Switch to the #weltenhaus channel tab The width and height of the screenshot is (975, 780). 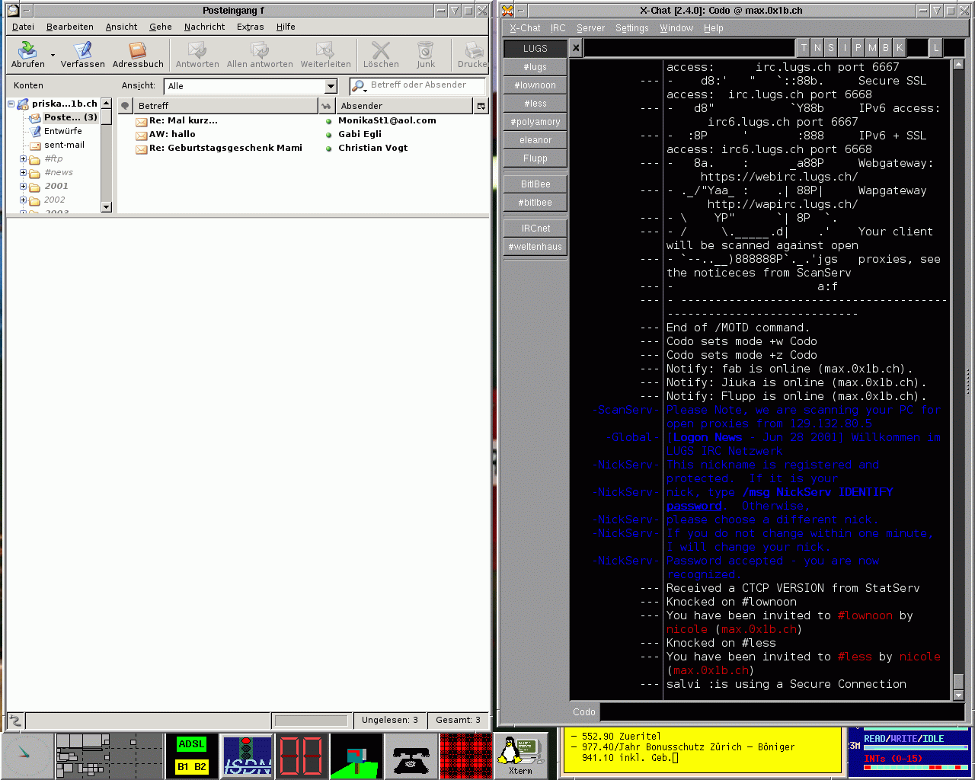pyautogui.click(x=535, y=247)
